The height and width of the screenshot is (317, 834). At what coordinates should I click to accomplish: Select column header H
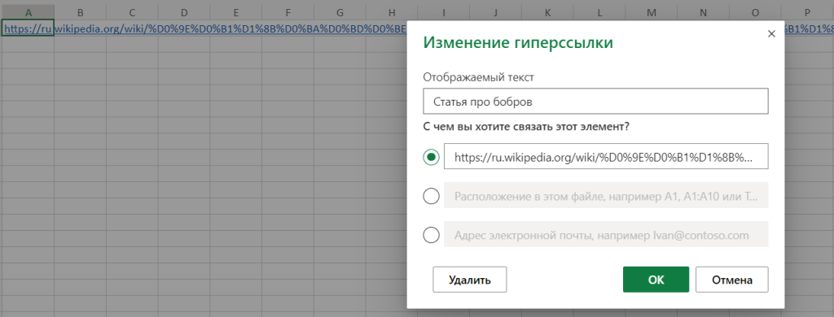392,12
